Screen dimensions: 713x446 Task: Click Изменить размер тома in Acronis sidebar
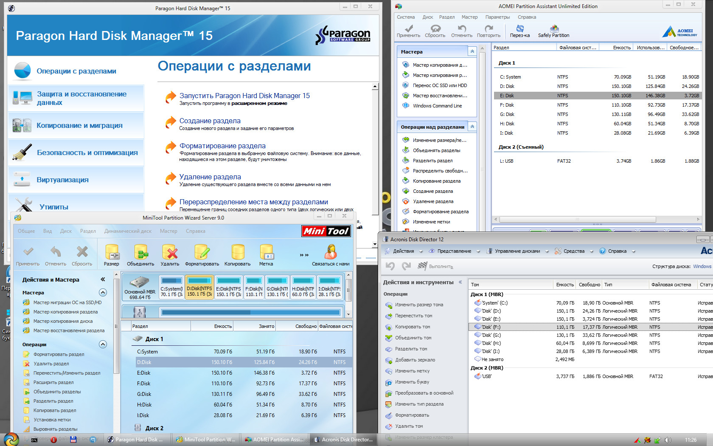[x=419, y=305]
